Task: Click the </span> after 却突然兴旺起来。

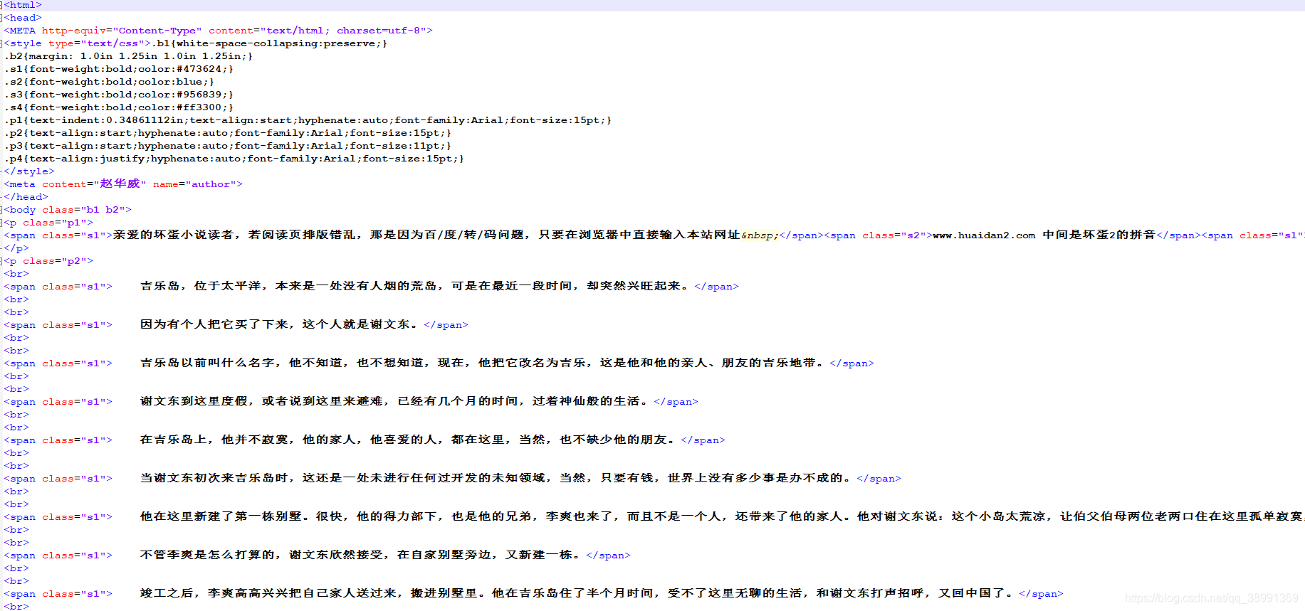Action: point(717,287)
